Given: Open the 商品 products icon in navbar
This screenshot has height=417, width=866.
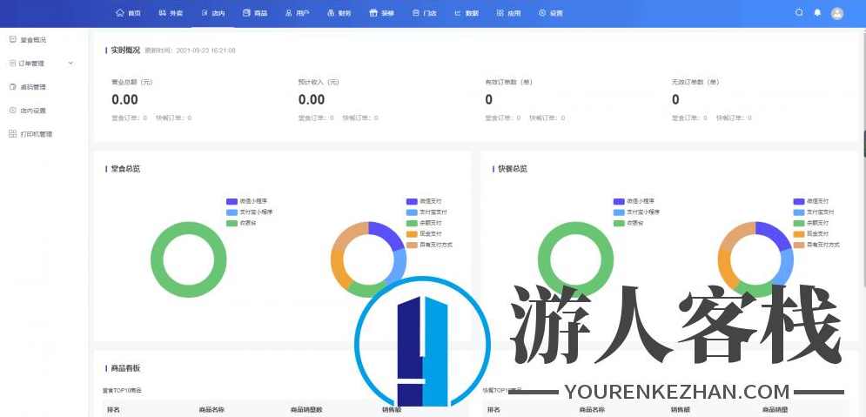Looking at the screenshot, I should click(246, 13).
